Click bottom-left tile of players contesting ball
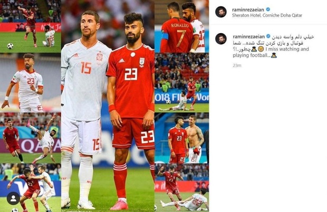327x212 pixels. tap(31, 188)
